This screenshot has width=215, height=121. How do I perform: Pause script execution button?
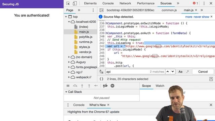(x=68, y=86)
